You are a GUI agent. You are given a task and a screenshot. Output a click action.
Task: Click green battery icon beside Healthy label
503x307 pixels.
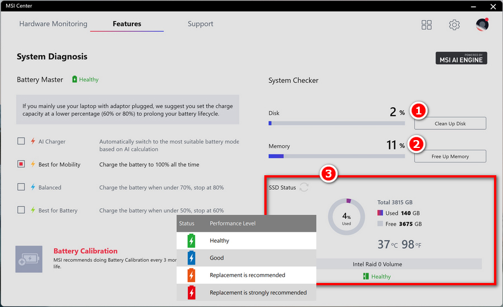click(x=74, y=79)
